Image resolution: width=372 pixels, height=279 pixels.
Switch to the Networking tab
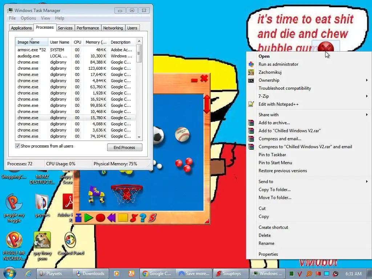(113, 28)
